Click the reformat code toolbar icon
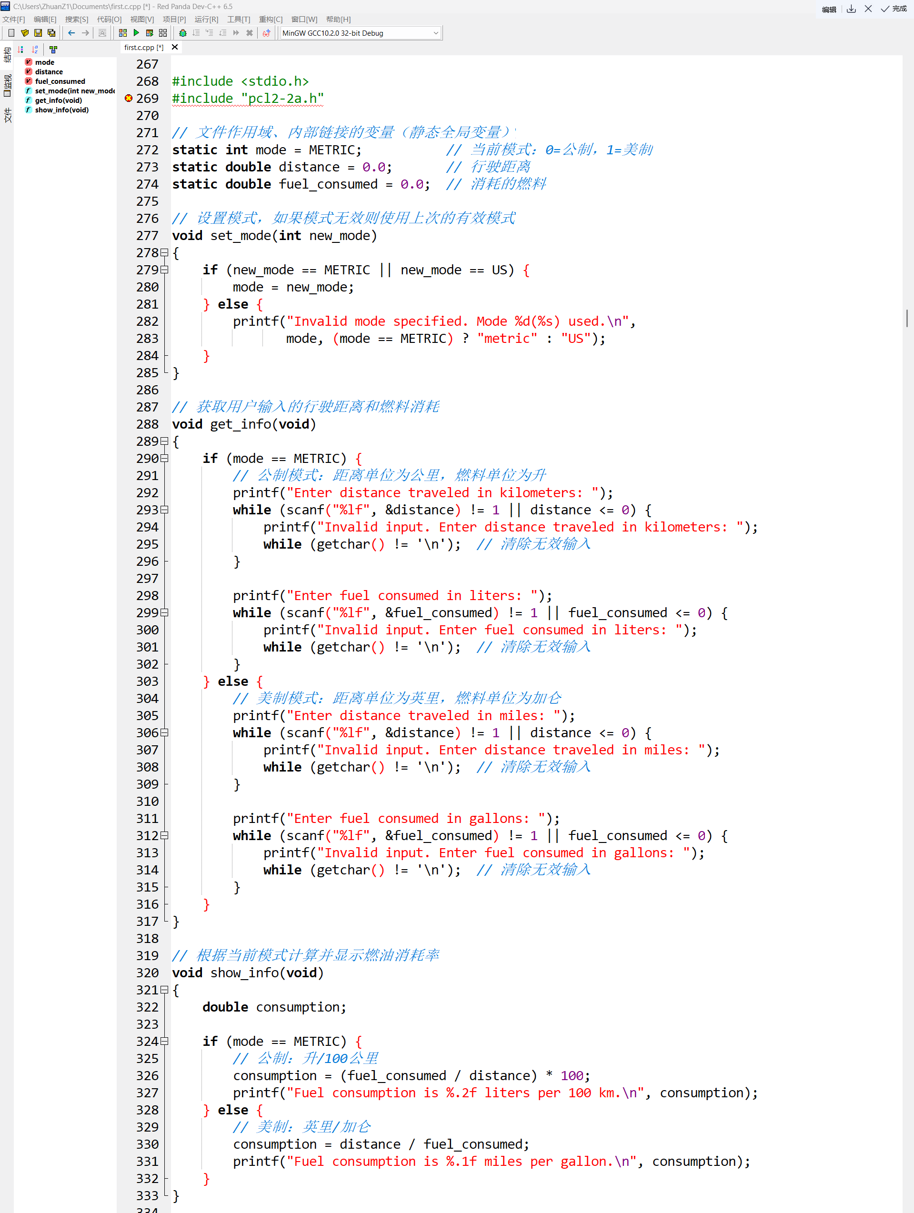Image resolution: width=914 pixels, height=1213 pixels. [102, 33]
